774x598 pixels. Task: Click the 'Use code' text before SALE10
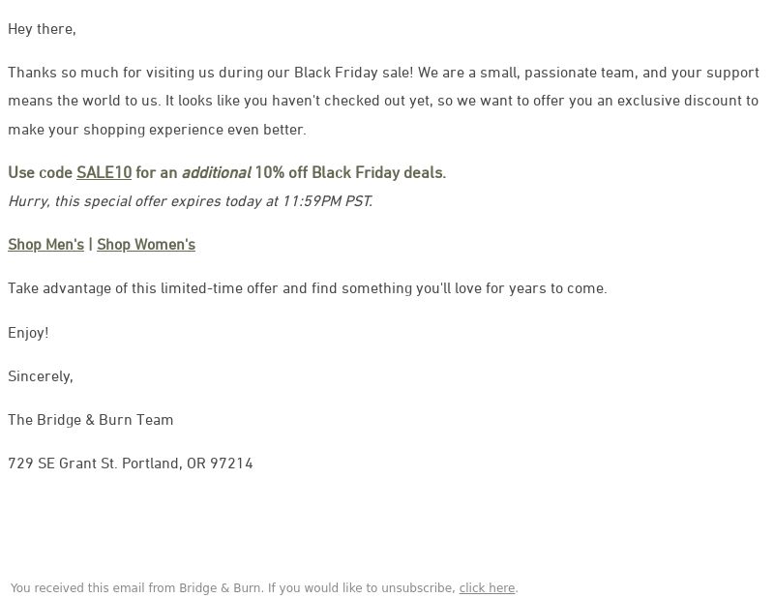tap(40, 172)
